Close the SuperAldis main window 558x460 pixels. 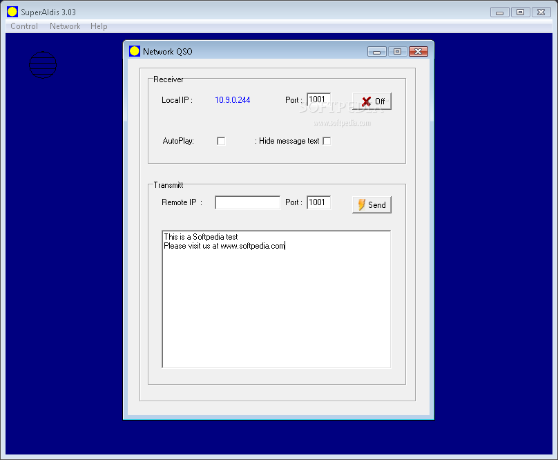(541, 12)
